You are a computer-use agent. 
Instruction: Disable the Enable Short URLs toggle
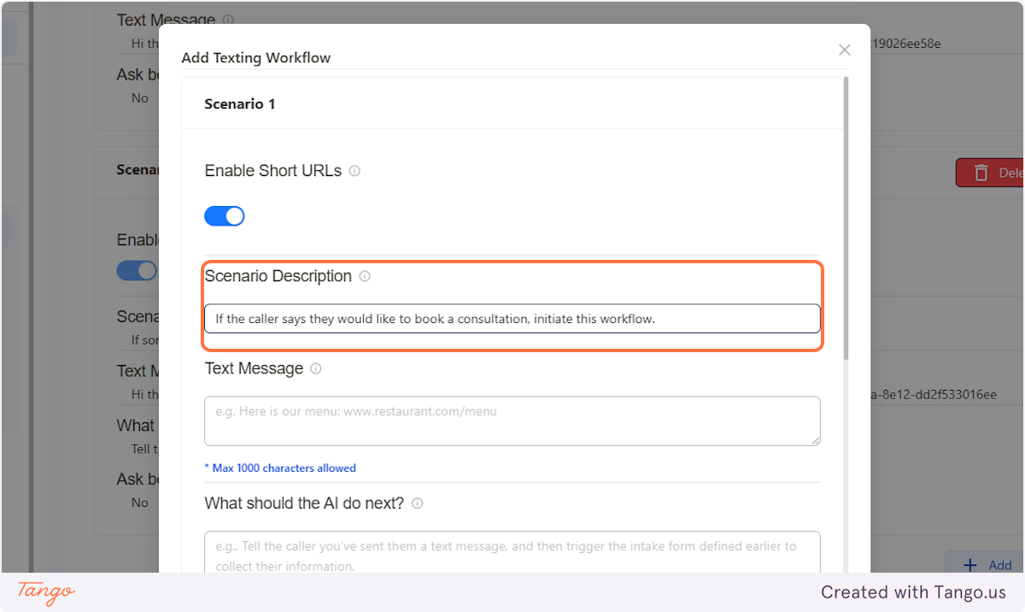click(224, 215)
